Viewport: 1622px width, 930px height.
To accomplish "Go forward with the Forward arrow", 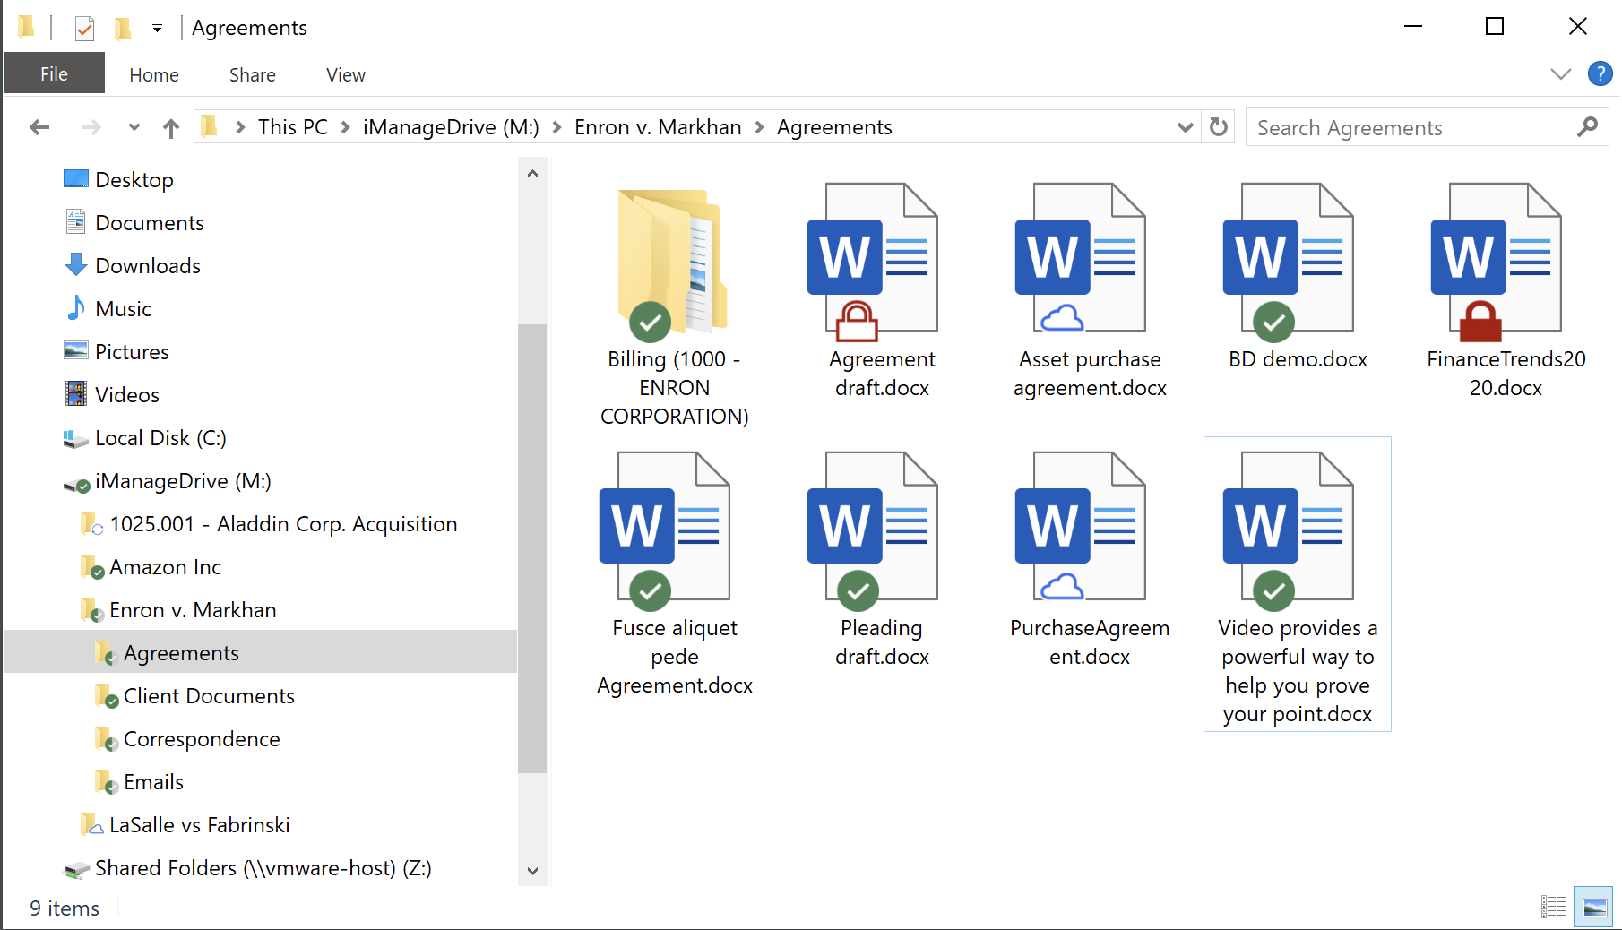I will (x=91, y=127).
